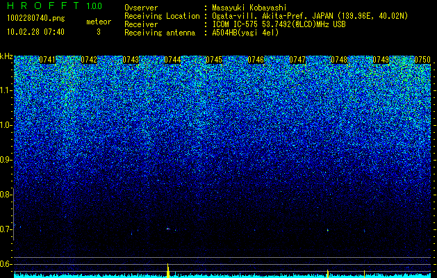Click the 1.0.0 version number

point(94,6)
